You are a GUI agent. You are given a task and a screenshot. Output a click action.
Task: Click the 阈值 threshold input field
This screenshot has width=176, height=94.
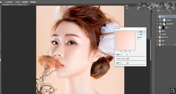pos(124,63)
